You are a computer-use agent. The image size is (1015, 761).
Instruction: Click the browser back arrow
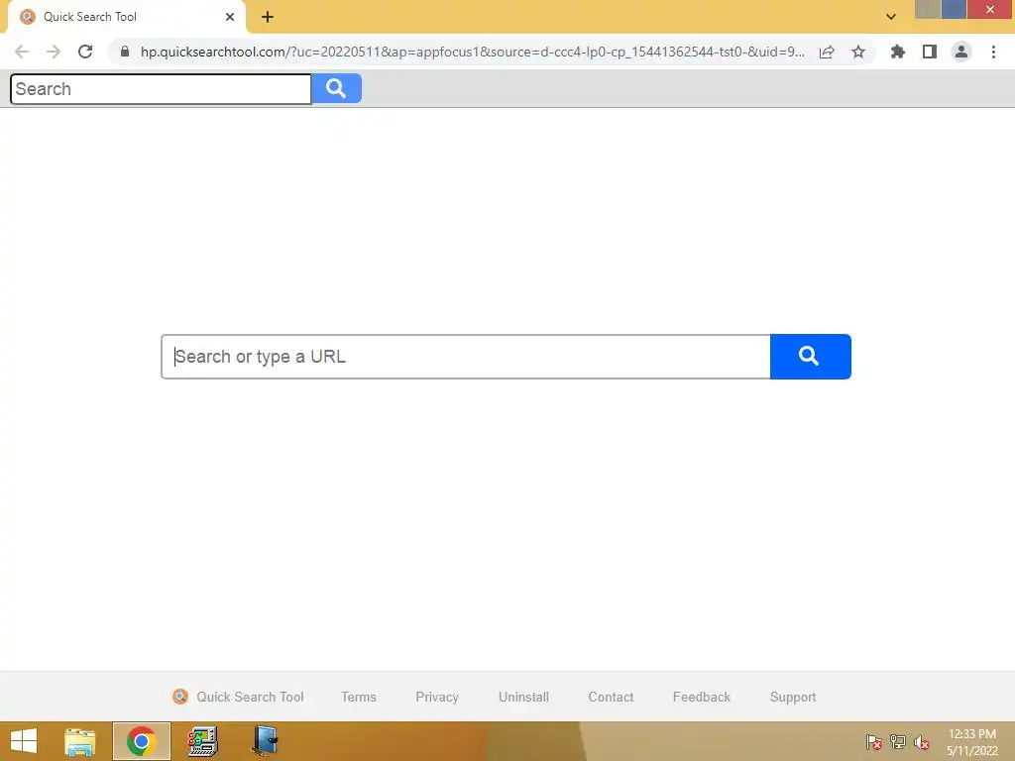[22, 52]
